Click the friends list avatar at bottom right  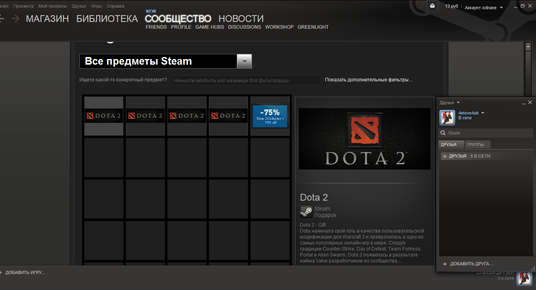pyautogui.click(x=524, y=278)
